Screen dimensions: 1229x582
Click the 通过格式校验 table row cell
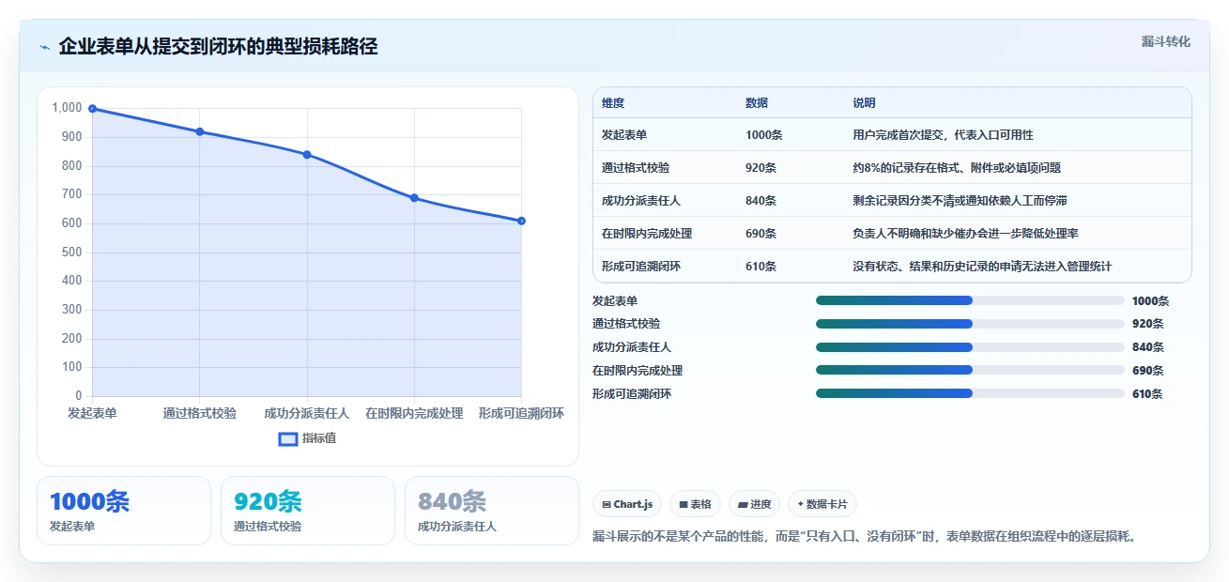click(x=636, y=168)
